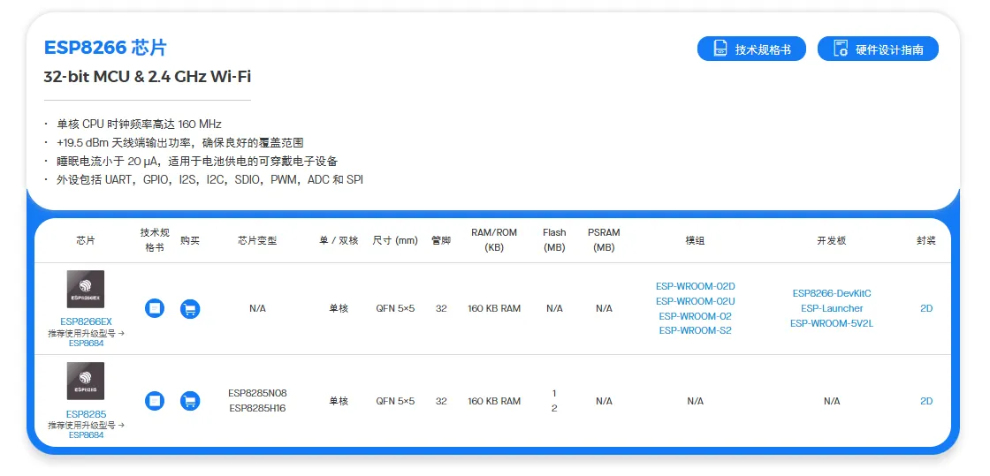The image size is (990, 476).
Task: Open ESP8266-DevKitC board link
Action: pyautogui.click(x=832, y=293)
